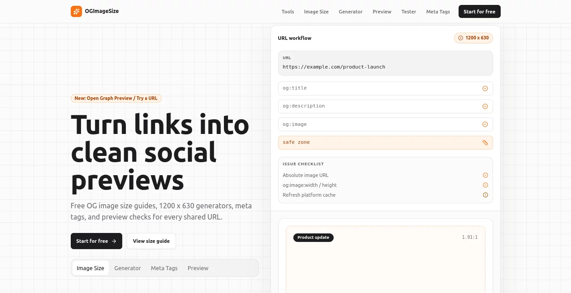
Task: Click the 1.91:1 ratio text
Action: (470, 237)
